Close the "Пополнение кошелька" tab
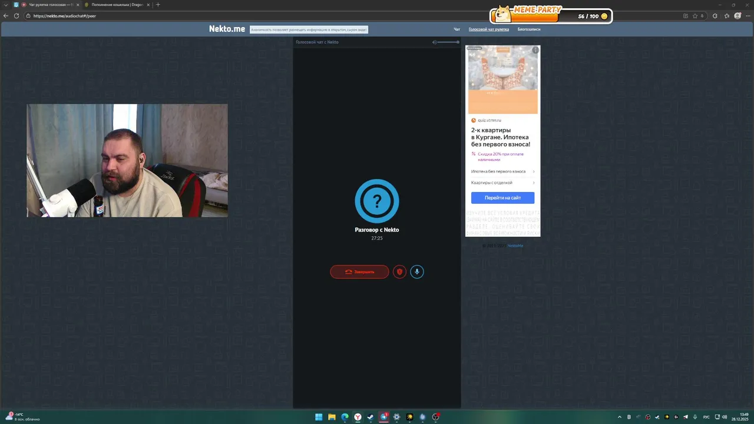The image size is (754, 424). [148, 5]
